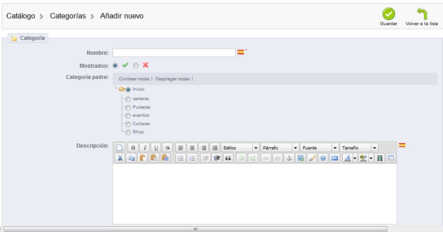The height and width of the screenshot is (232, 443).
Task: Click the Spanish flag next to Nombre
Action: coord(241,52)
